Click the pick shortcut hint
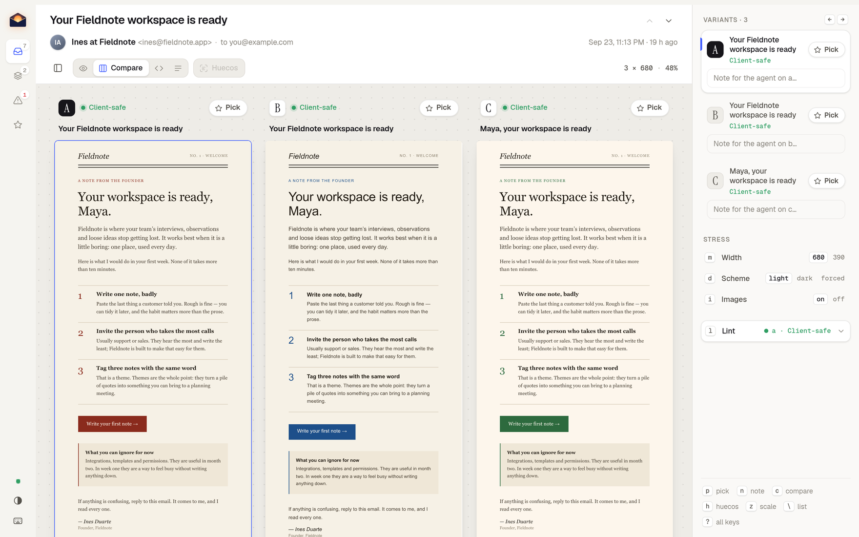 (x=716, y=491)
